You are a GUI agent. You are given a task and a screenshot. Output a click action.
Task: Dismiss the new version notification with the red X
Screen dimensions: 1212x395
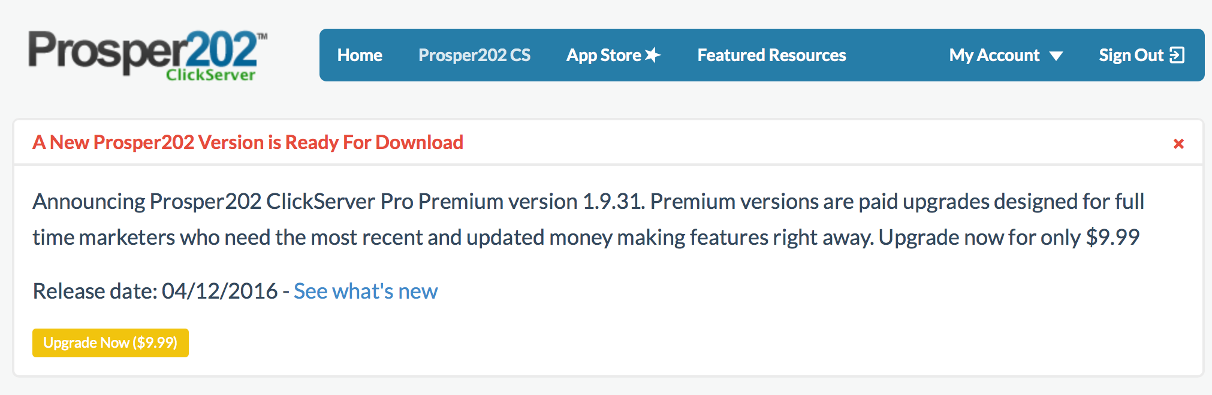1178,144
